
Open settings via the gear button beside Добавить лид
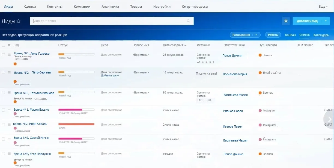tap(286, 21)
